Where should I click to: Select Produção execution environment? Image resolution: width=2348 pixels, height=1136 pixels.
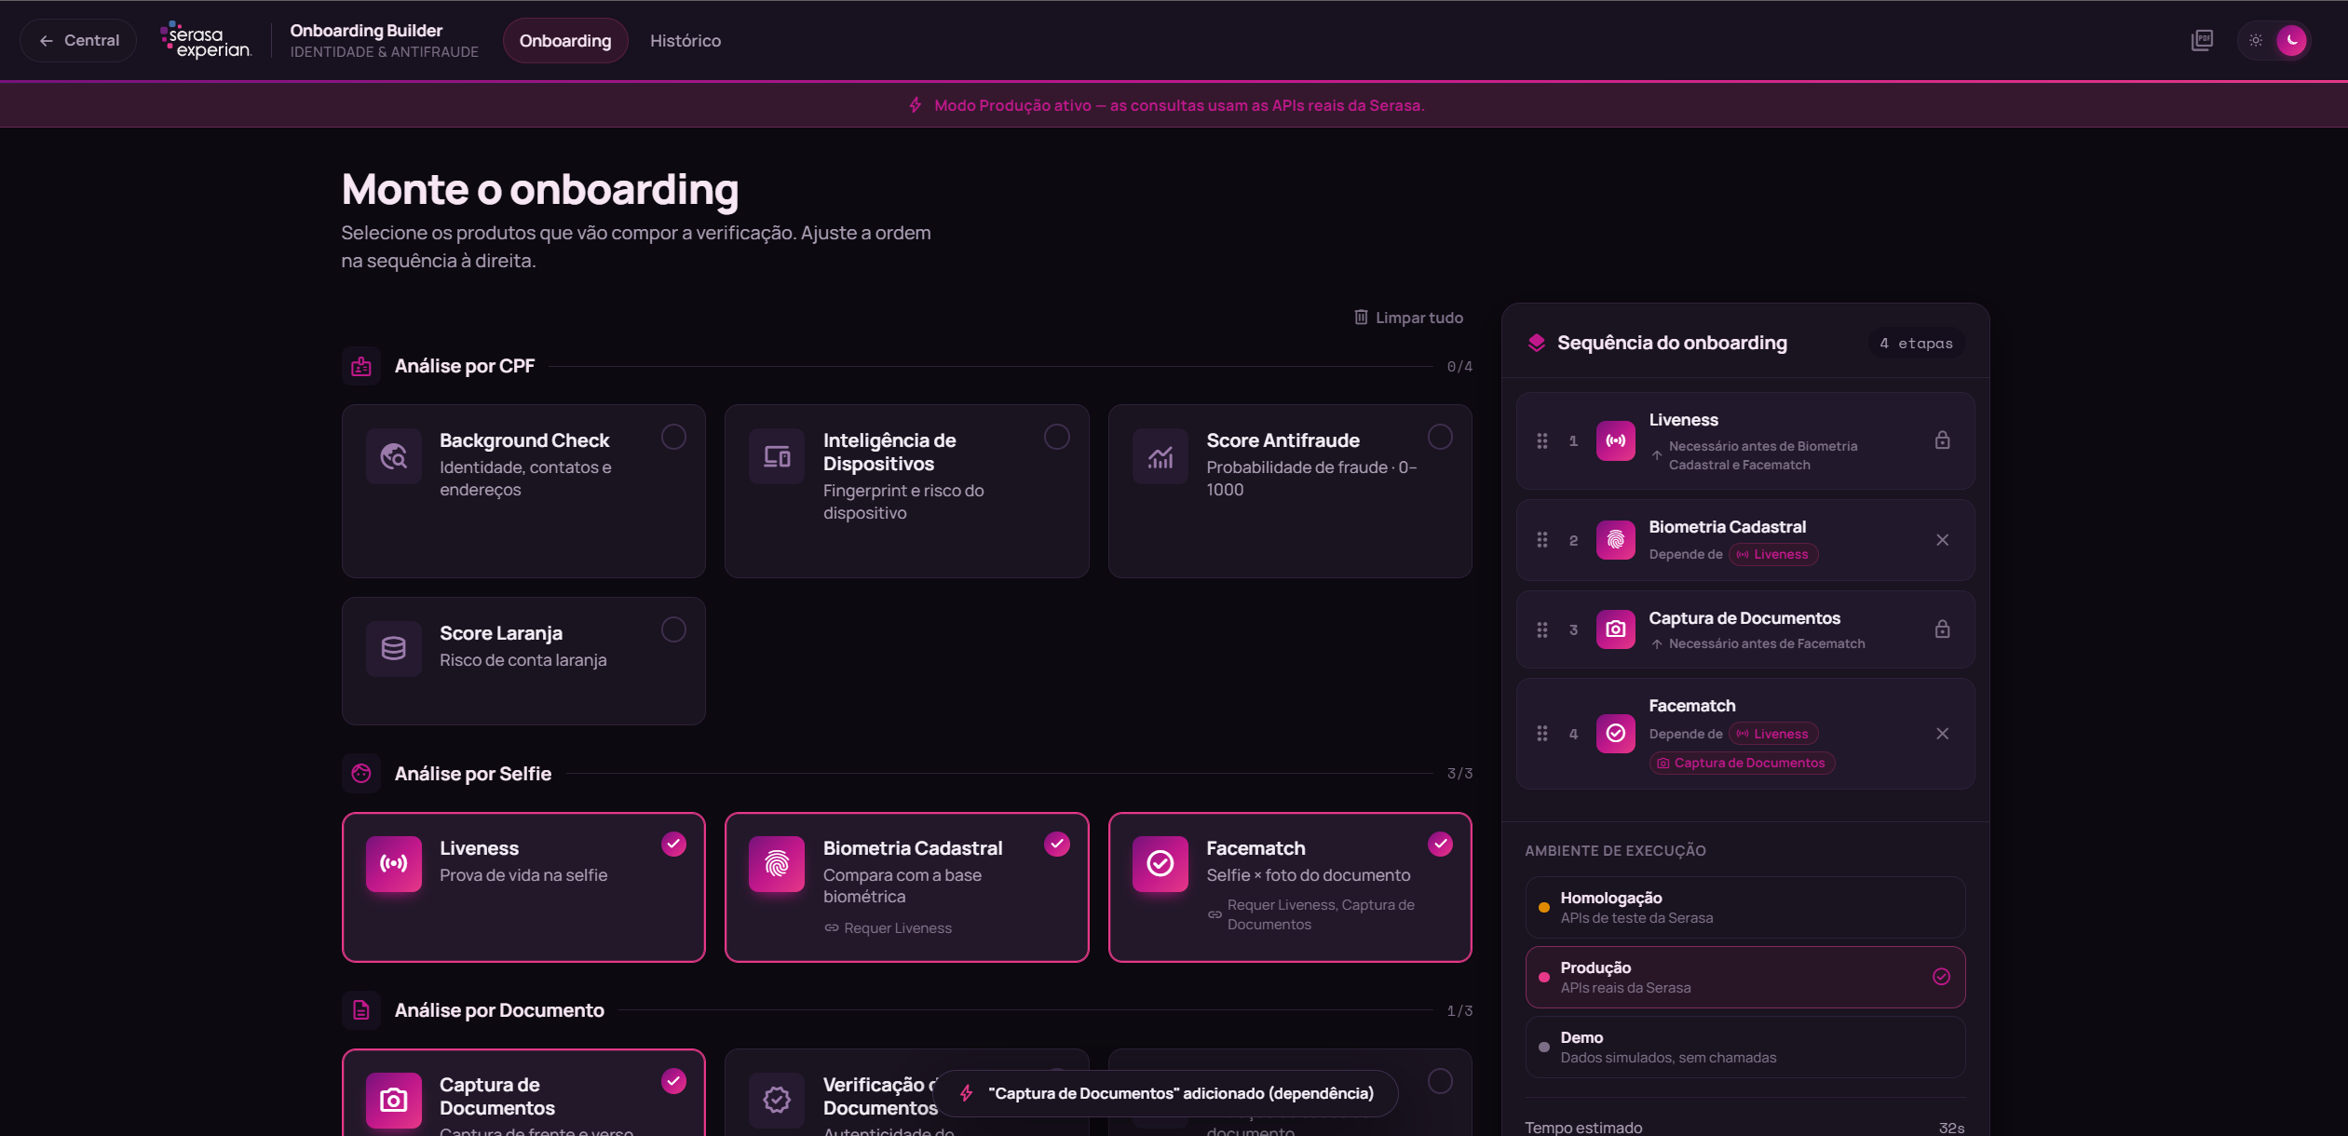(x=1745, y=977)
